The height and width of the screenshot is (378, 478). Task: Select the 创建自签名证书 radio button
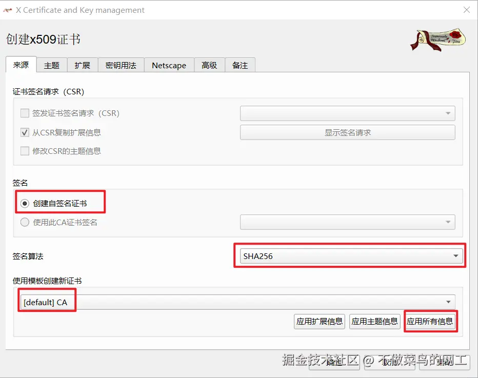[x=24, y=203]
